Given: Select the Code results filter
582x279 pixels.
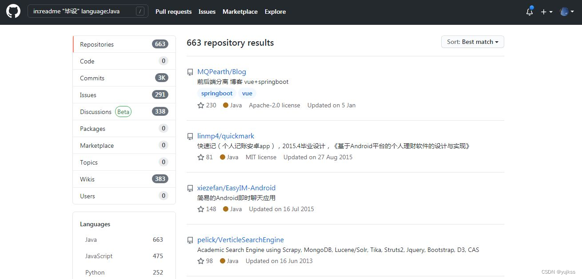Looking at the screenshot, I should pos(124,61).
